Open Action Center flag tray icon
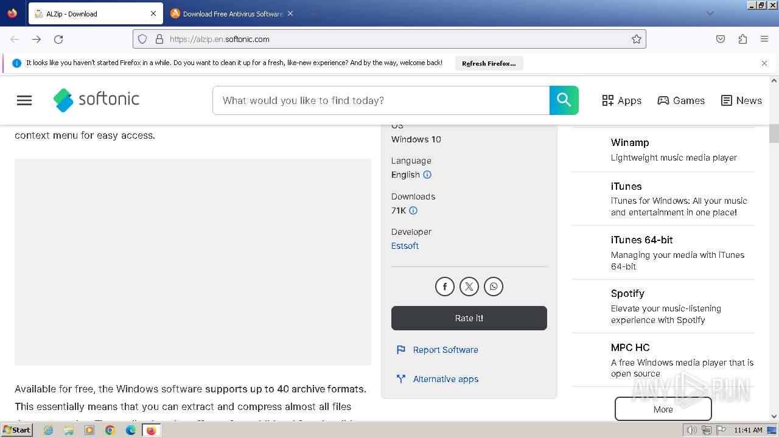This screenshot has width=779, height=438. coord(721,430)
